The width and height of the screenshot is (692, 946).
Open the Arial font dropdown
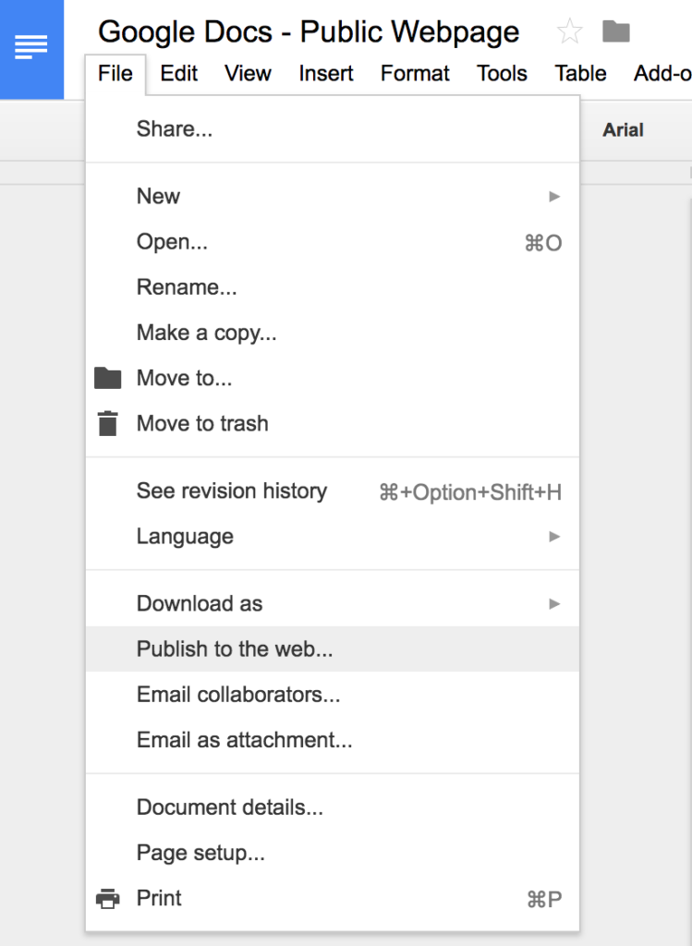pos(624,129)
